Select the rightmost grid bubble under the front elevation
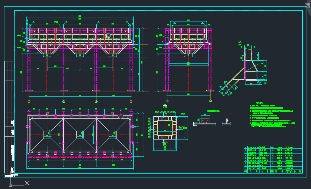Screen dimensions: 311x189 (x=131, y=102)
